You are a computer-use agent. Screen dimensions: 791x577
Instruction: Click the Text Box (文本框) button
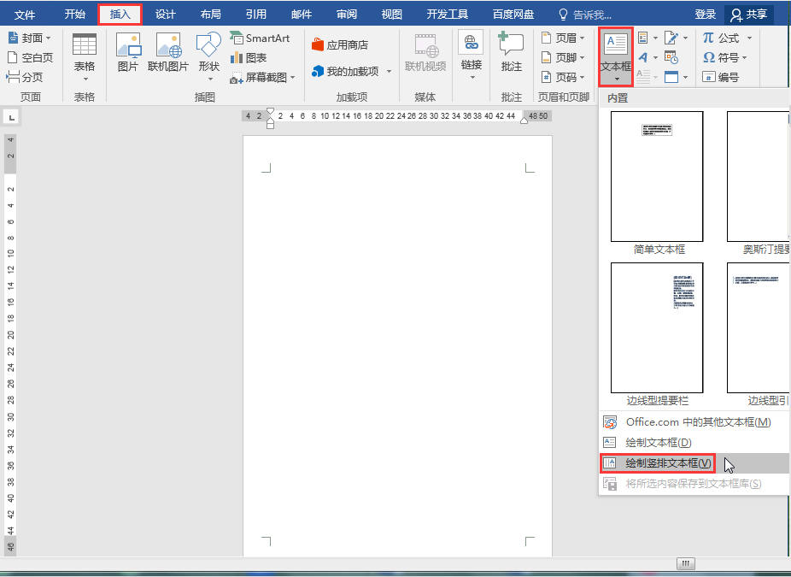[x=616, y=56]
